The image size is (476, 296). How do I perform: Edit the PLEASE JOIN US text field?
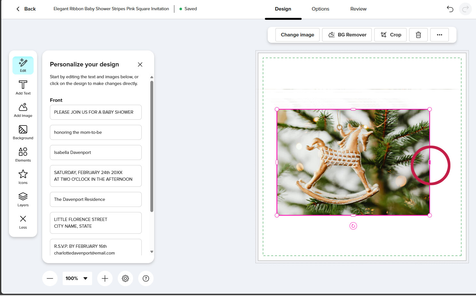point(96,112)
